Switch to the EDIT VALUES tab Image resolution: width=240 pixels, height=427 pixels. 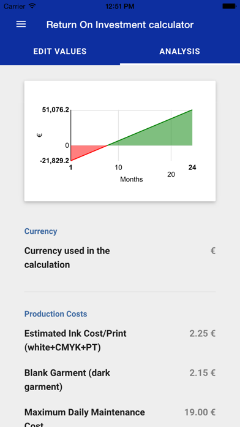pyautogui.click(x=60, y=51)
